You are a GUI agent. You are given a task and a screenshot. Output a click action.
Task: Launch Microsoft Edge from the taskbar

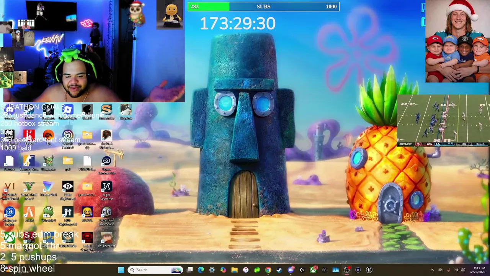click(x=201, y=270)
